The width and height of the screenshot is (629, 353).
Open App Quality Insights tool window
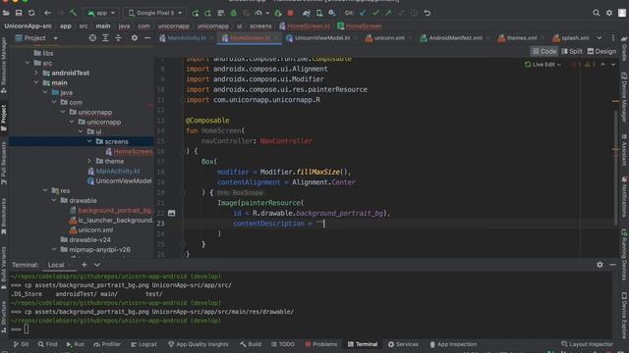(199, 344)
